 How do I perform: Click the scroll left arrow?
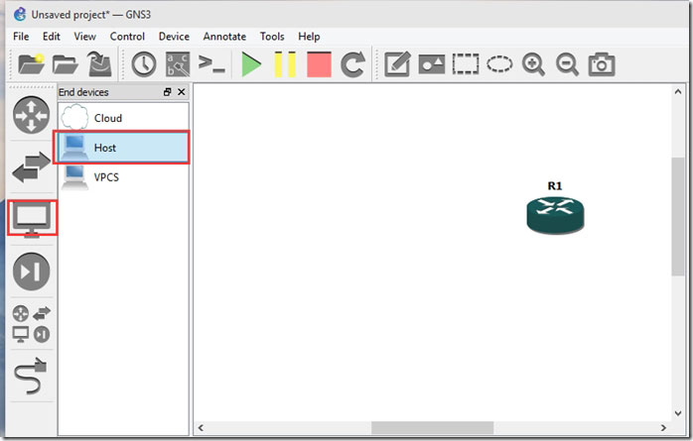pyautogui.click(x=201, y=427)
